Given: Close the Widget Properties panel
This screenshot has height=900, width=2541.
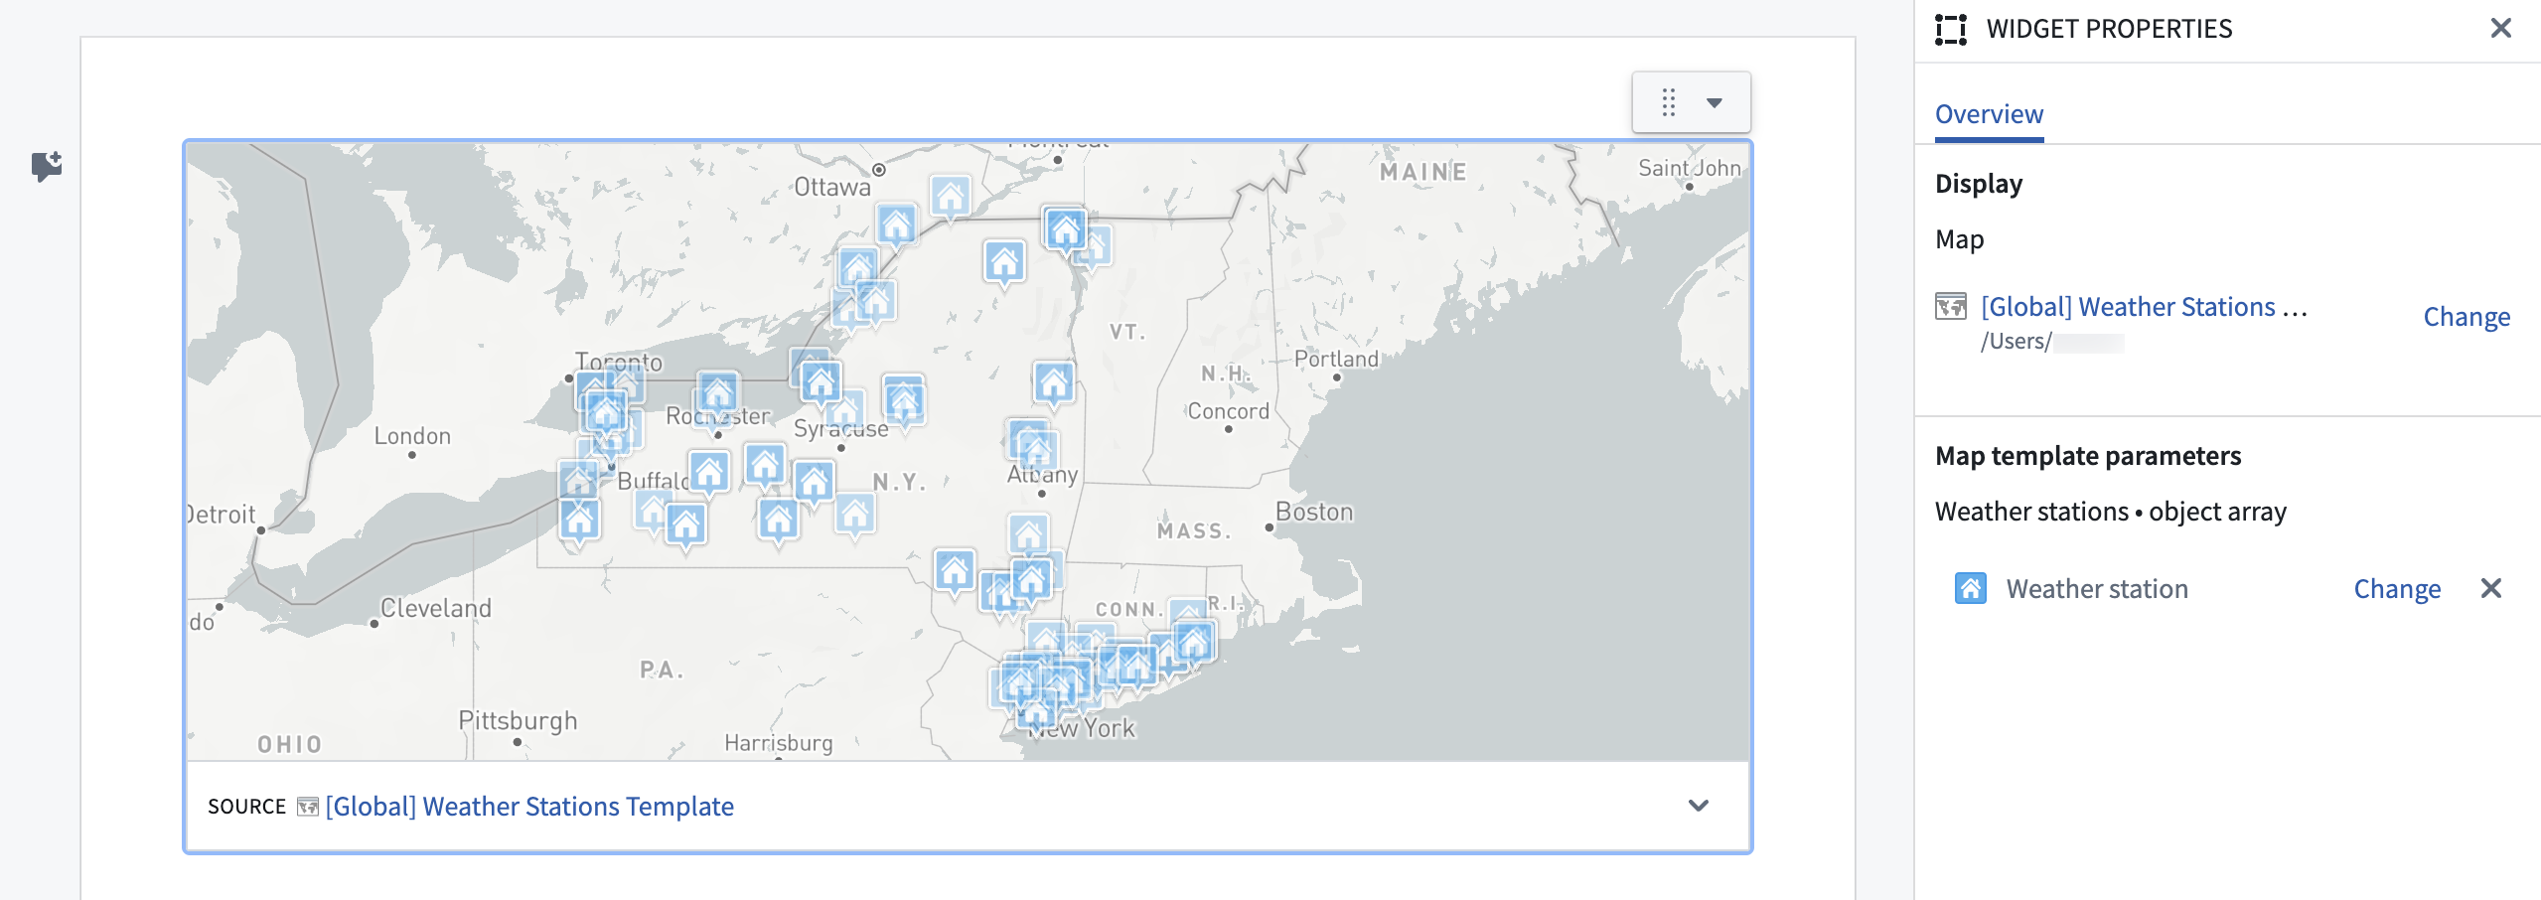Looking at the screenshot, I should (x=2501, y=28).
